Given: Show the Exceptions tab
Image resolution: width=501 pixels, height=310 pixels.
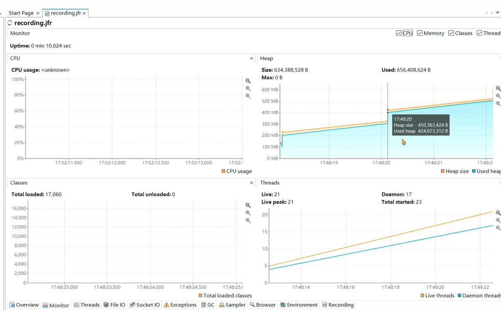Looking at the screenshot, I should 180,305.
